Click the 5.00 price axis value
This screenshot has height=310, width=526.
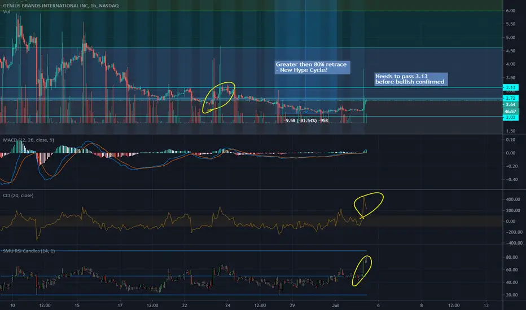(511, 37)
